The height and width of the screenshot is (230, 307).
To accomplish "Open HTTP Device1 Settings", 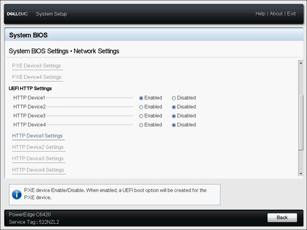I will click(x=37, y=136).
